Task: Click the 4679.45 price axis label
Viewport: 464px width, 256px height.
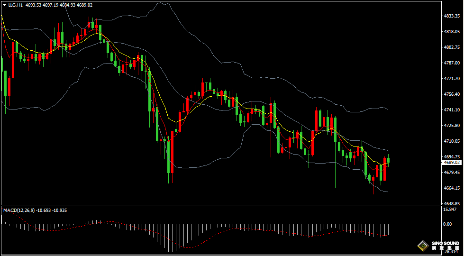Action: 452,172
